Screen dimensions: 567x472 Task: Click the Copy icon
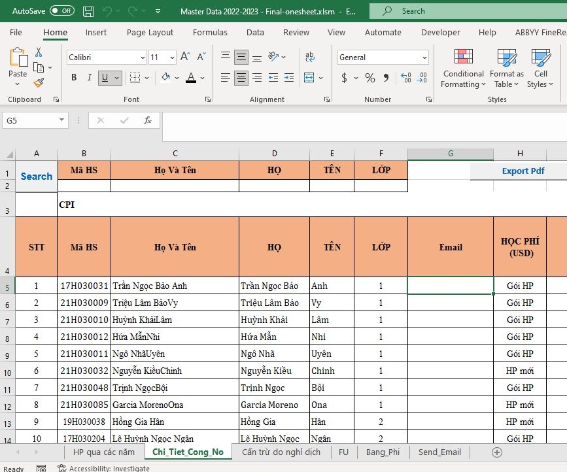tap(39, 67)
